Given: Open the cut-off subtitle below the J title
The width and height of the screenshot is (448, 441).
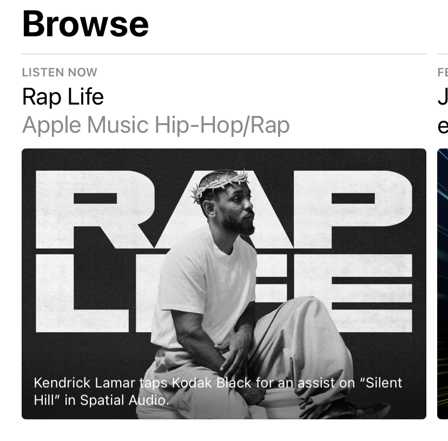Looking at the screenshot, I should [443, 125].
